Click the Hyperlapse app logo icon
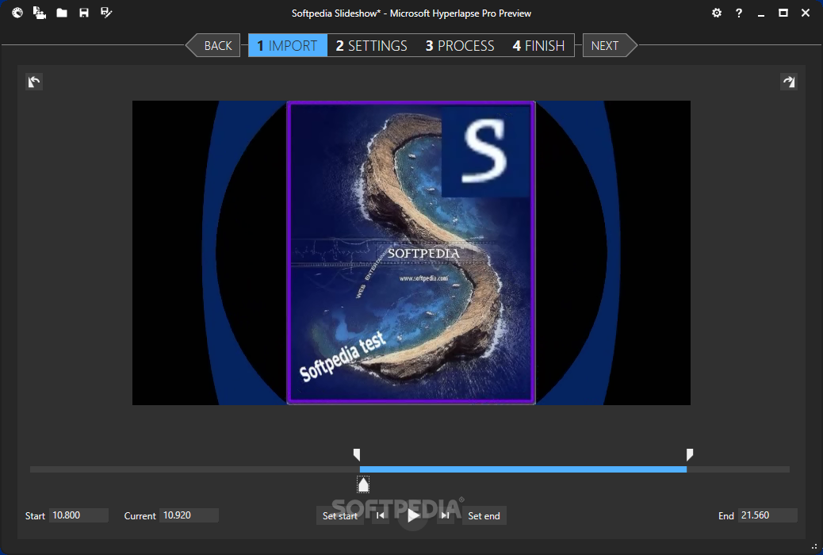 coord(17,13)
